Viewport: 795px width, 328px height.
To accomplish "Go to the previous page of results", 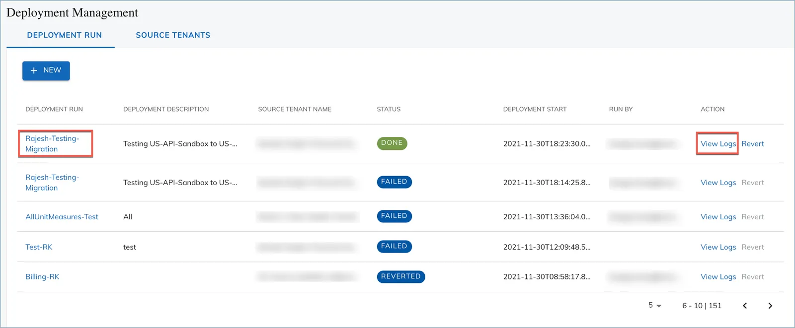I will click(745, 306).
